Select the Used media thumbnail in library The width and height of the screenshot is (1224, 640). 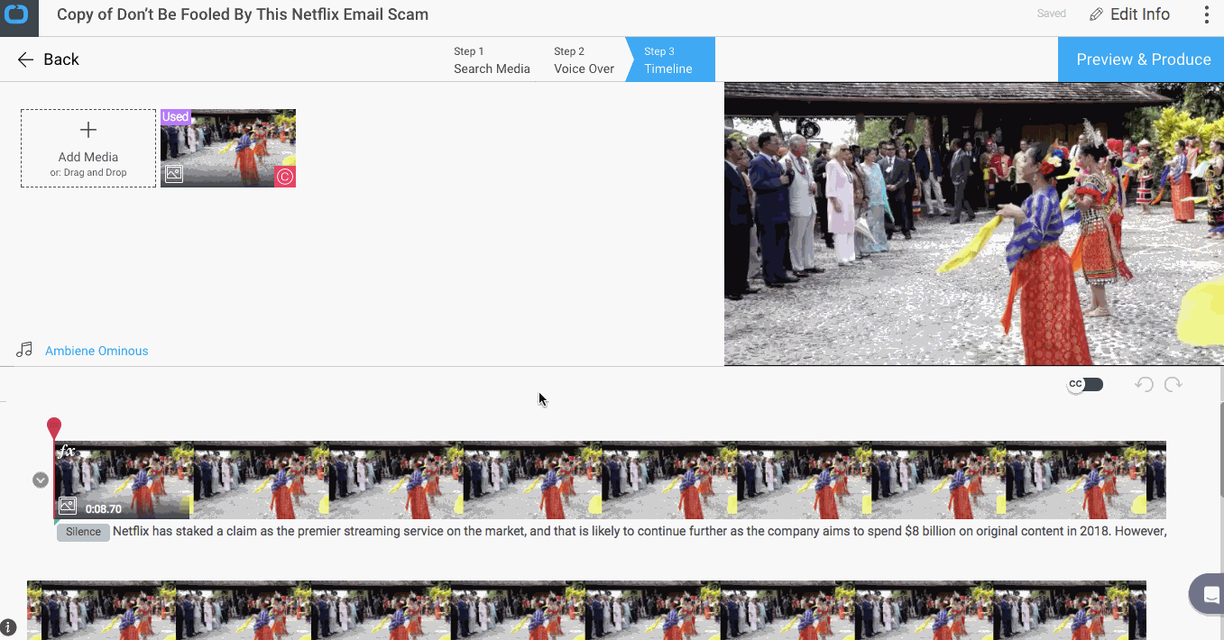(x=228, y=149)
